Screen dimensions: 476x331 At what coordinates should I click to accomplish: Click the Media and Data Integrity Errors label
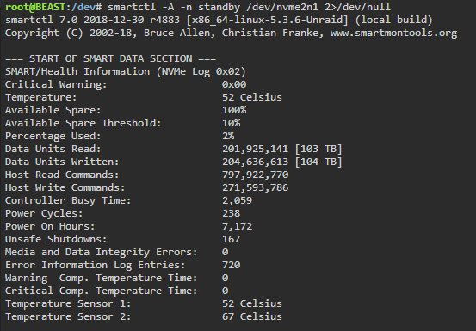(x=101, y=253)
